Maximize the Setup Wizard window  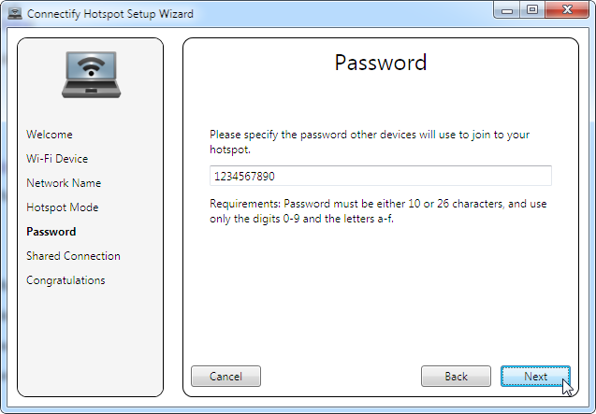[533, 11]
